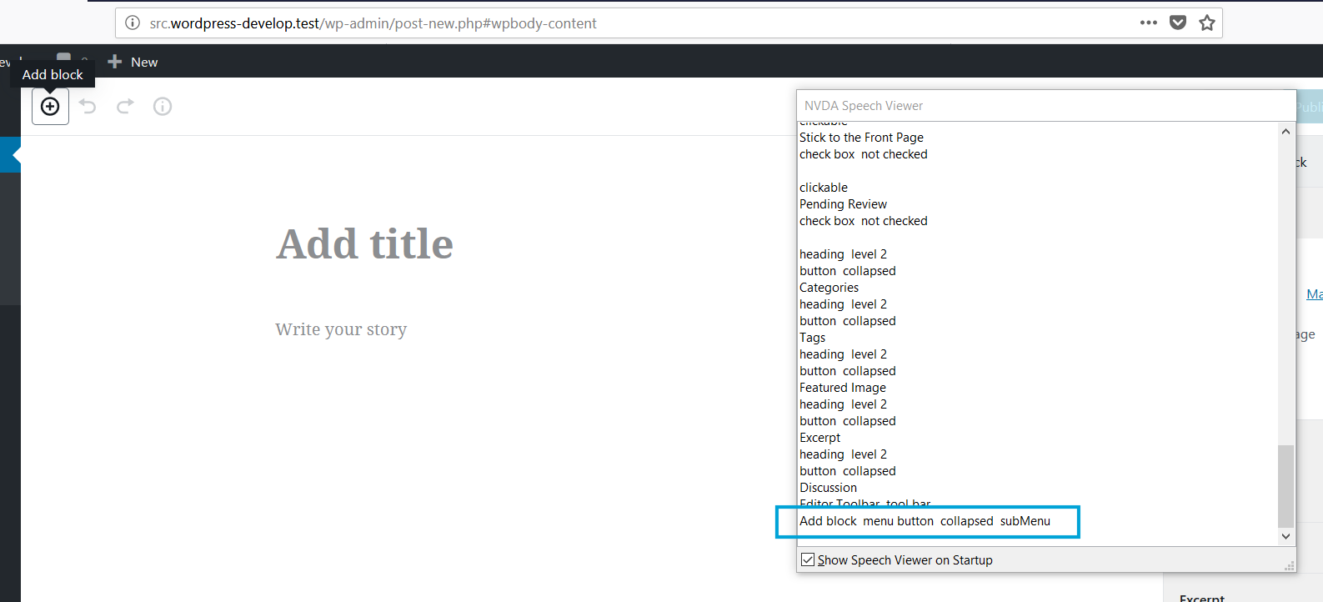Click the speech viewer scroll down arrow
Screen dimensions: 1323x602
tap(1285, 536)
